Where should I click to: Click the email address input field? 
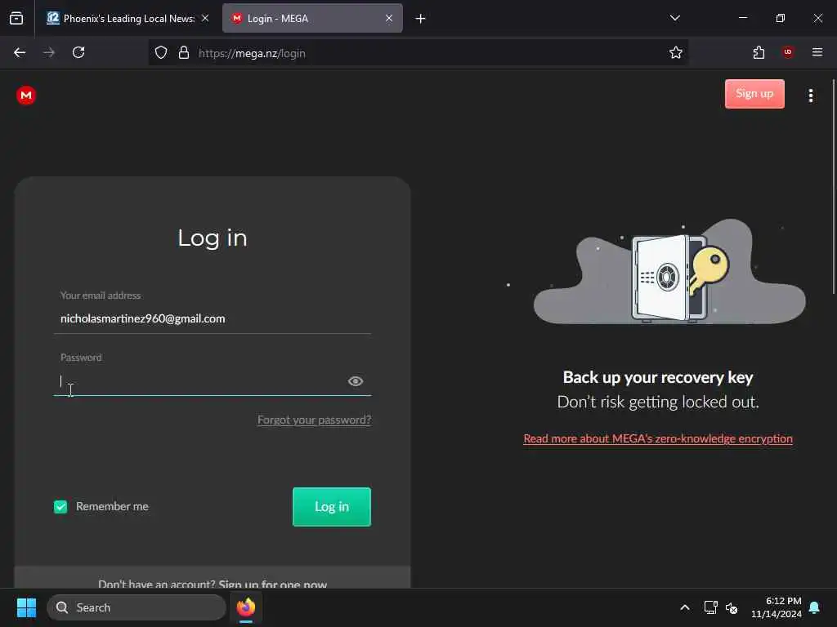click(x=213, y=318)
